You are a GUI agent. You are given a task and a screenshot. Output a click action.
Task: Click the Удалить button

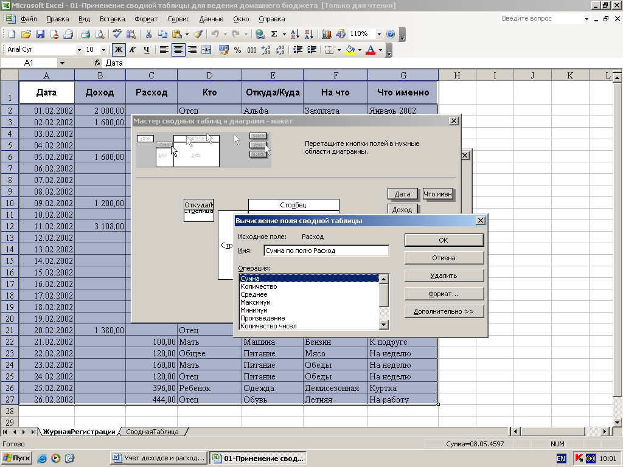[444, 275]
